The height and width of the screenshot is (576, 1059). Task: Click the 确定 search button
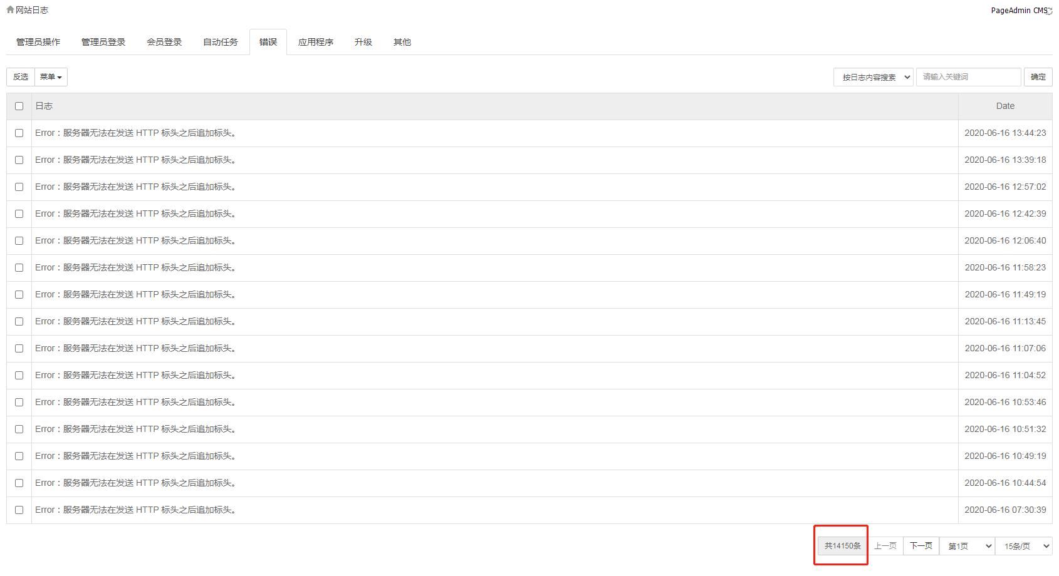click(1038, 76)
